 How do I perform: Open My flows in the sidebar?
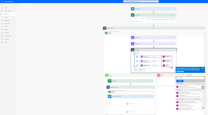[7, 14]
